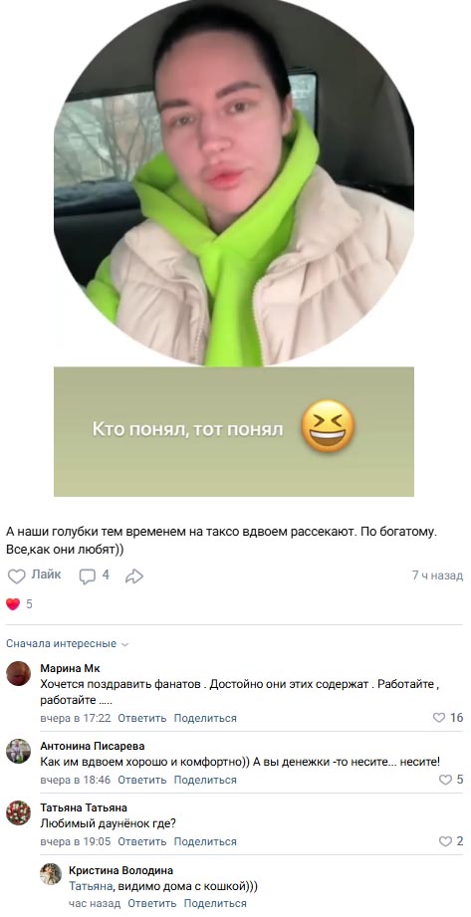The height and width of the screenshot is (917, 471).
Task: Click Ответить under Татьяна Татьяна's comment
Action: pyautogui.click(x=142, y=841)
